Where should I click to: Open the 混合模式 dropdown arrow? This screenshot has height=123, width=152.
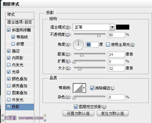tap(112, 27)
